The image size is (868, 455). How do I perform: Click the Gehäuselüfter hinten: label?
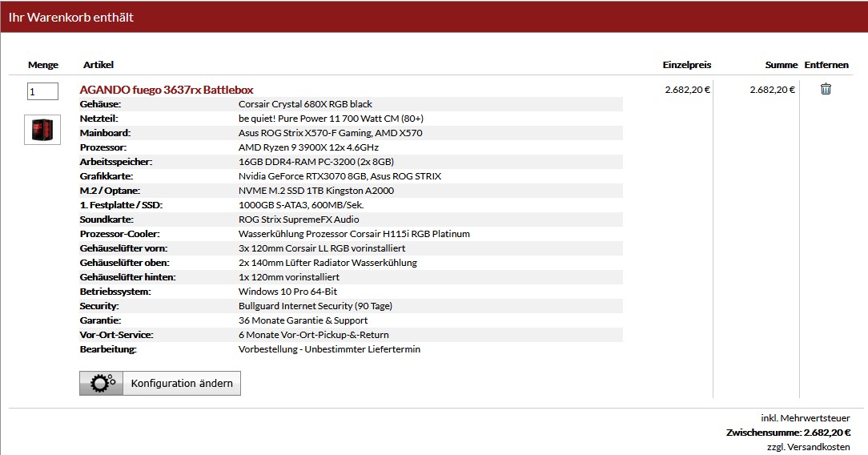[x=128, y=276]
